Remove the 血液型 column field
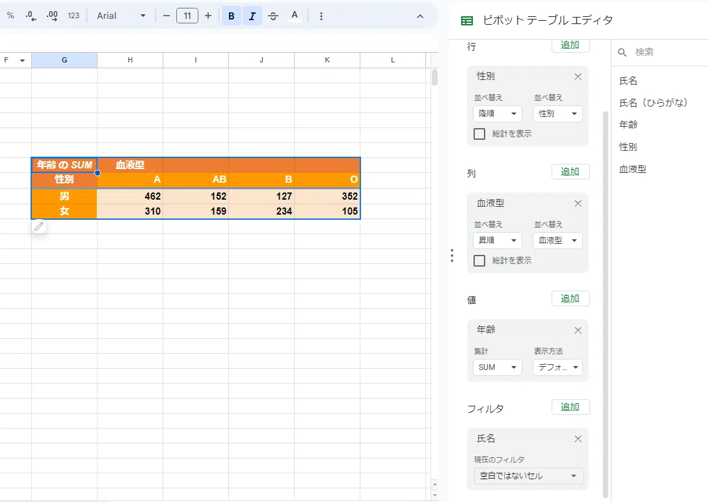This screenshot has width=709, height=502. (x=578, y=204)
